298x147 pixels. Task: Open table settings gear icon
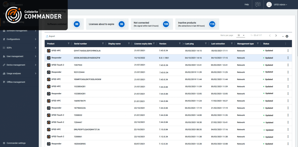(x=287, y=36)
